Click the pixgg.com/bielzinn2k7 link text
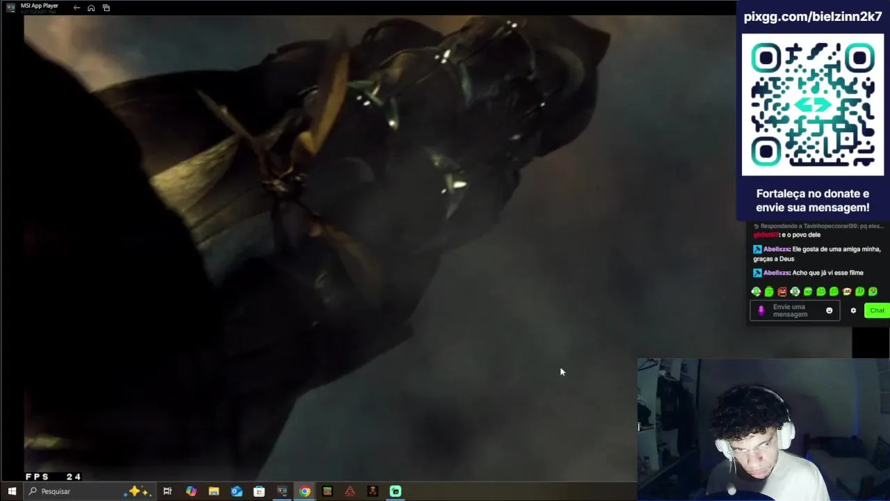Screen dimensions: 890x501 [813, 17]
